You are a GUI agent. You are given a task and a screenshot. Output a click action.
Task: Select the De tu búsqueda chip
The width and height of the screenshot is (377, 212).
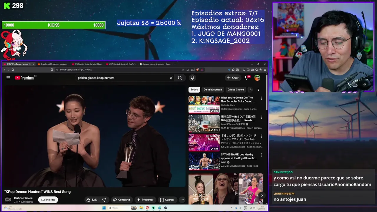(213, 90)
